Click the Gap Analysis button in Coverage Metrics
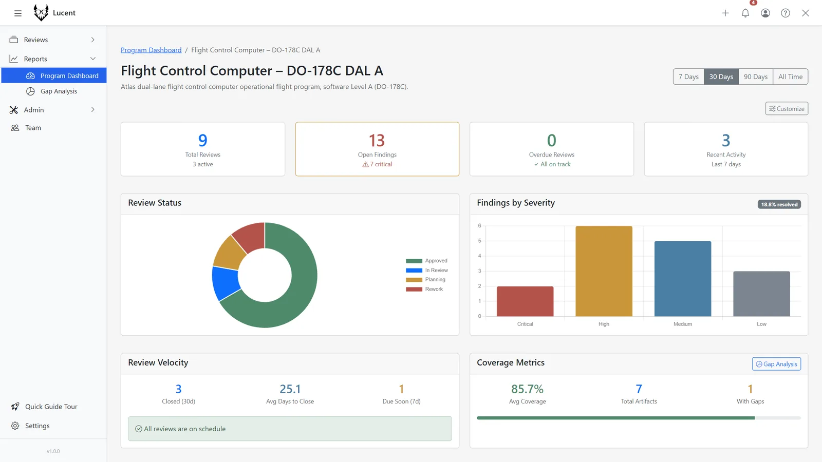Image resolution: width=822 pixels, height=462 pixels. pos(776,364)
